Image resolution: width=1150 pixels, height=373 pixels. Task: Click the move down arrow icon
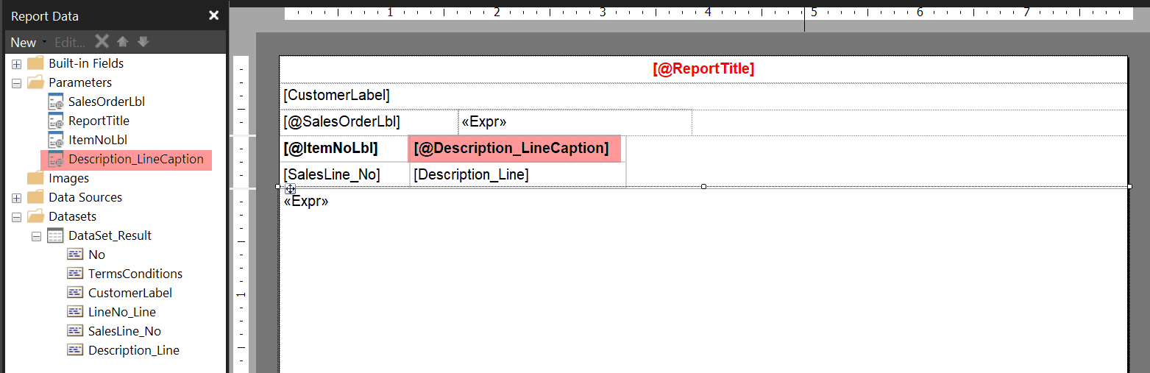point(143,42)
